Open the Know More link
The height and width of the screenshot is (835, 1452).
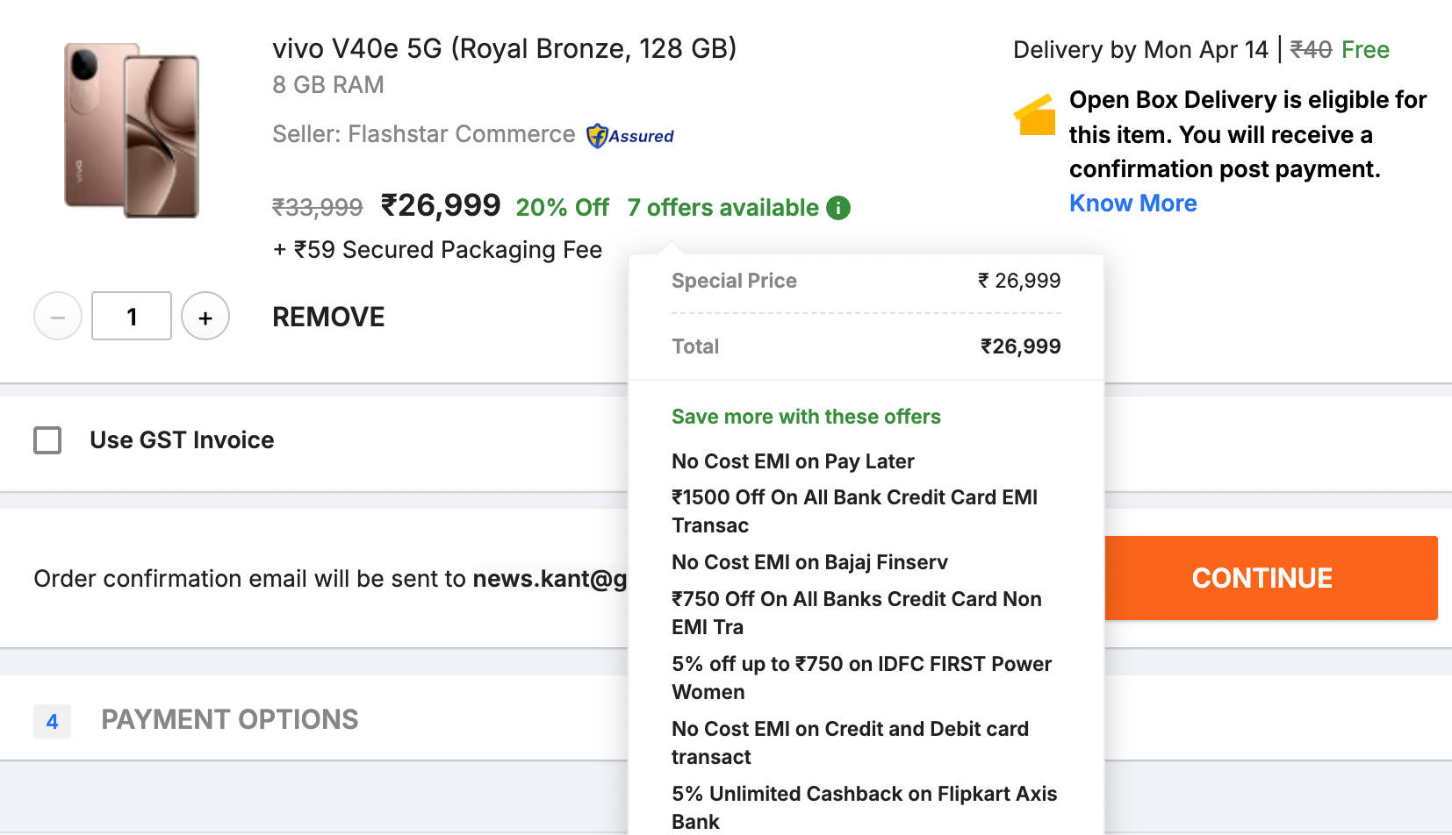(1132, 203)
